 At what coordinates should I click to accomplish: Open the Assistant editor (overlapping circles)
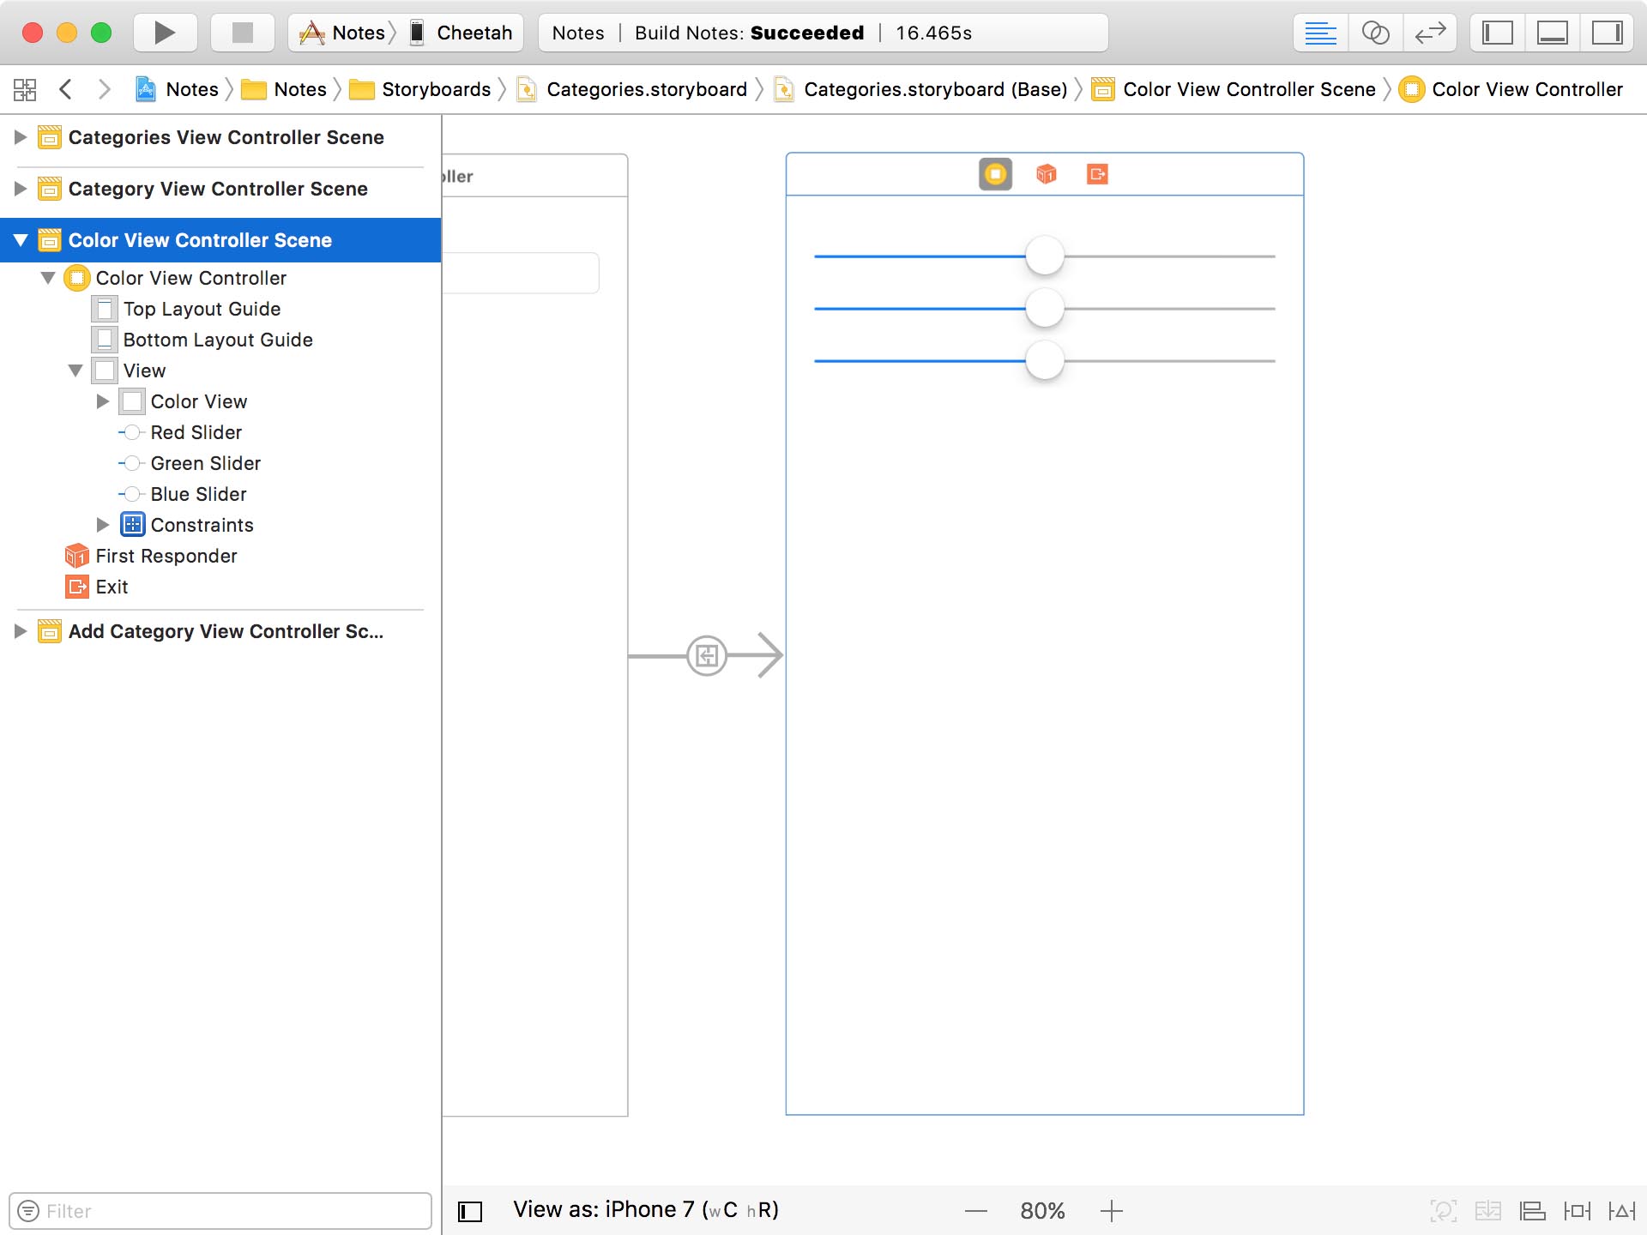point(1375,33)
